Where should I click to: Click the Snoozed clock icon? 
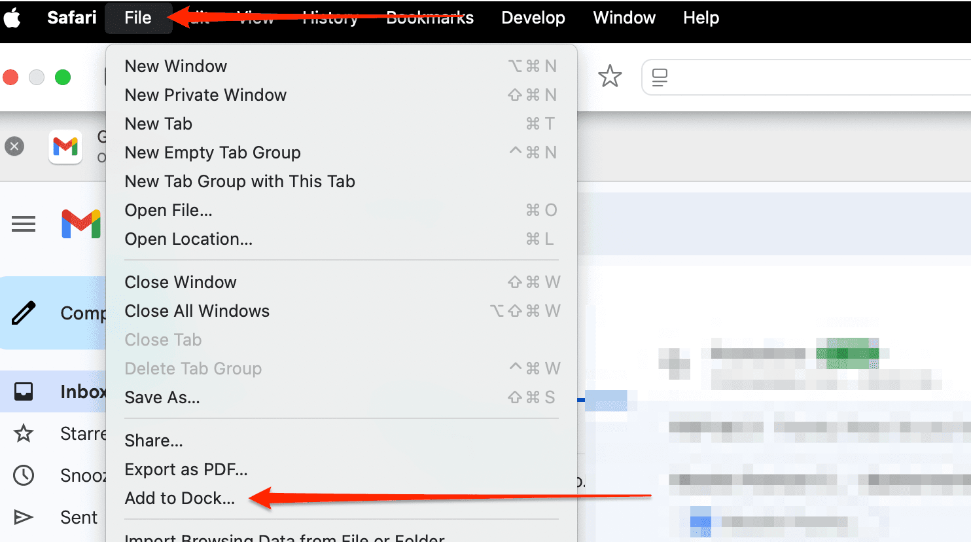tap(24, 475)
